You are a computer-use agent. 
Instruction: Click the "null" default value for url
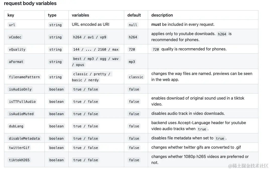133,25
